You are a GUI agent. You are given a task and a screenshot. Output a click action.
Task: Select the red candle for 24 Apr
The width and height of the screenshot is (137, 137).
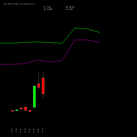(x=25, y=109)
